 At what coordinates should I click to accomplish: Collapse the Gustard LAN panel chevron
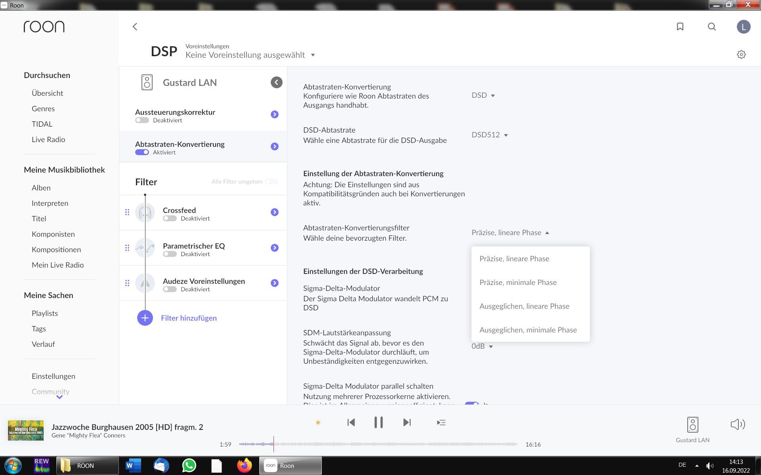[277, 82]
